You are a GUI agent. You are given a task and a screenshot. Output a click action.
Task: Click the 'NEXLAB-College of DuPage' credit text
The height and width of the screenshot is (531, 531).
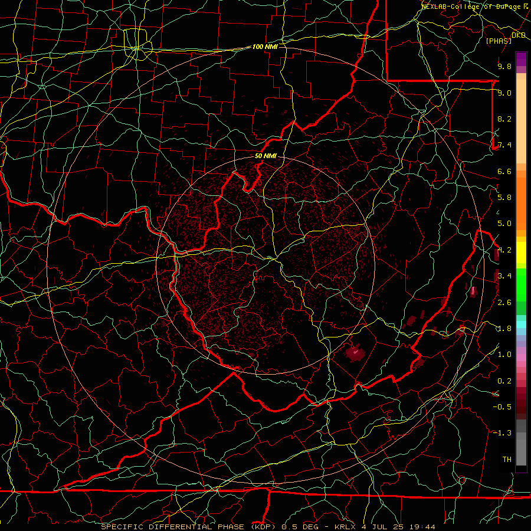[x=471, y=6]
